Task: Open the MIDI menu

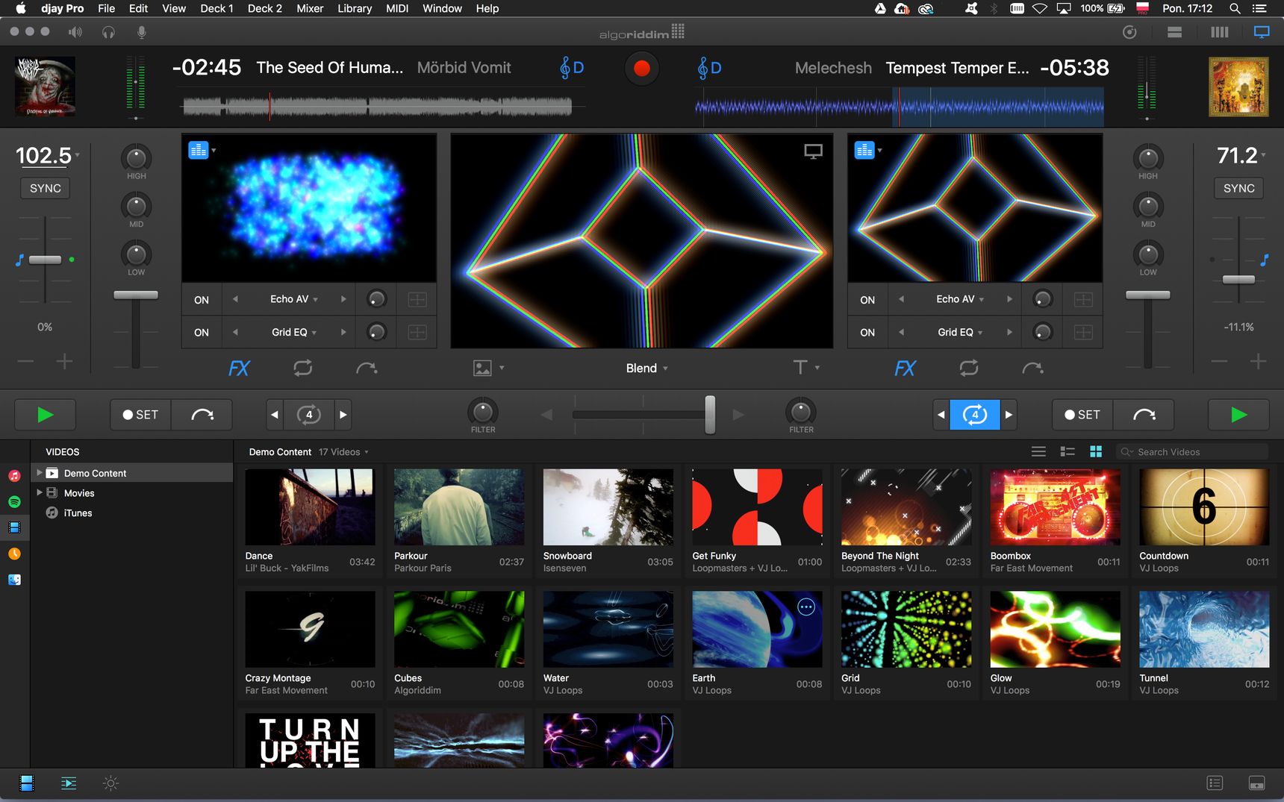Action: point(397,8)
